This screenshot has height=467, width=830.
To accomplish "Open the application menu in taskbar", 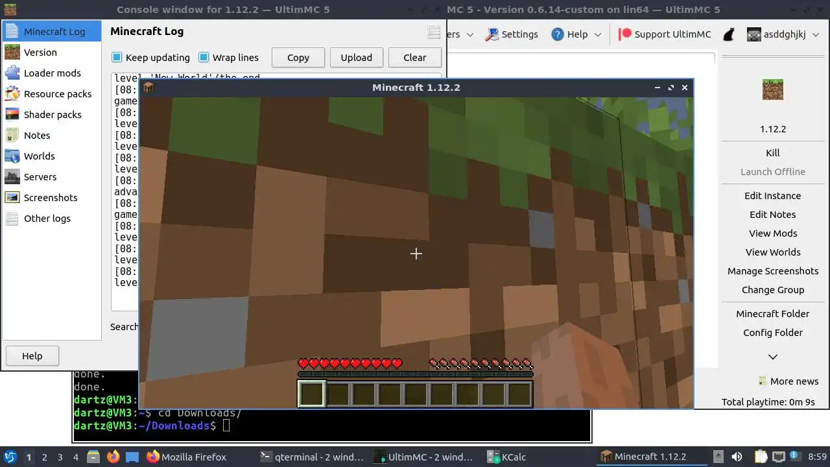I will click(10, 457).
